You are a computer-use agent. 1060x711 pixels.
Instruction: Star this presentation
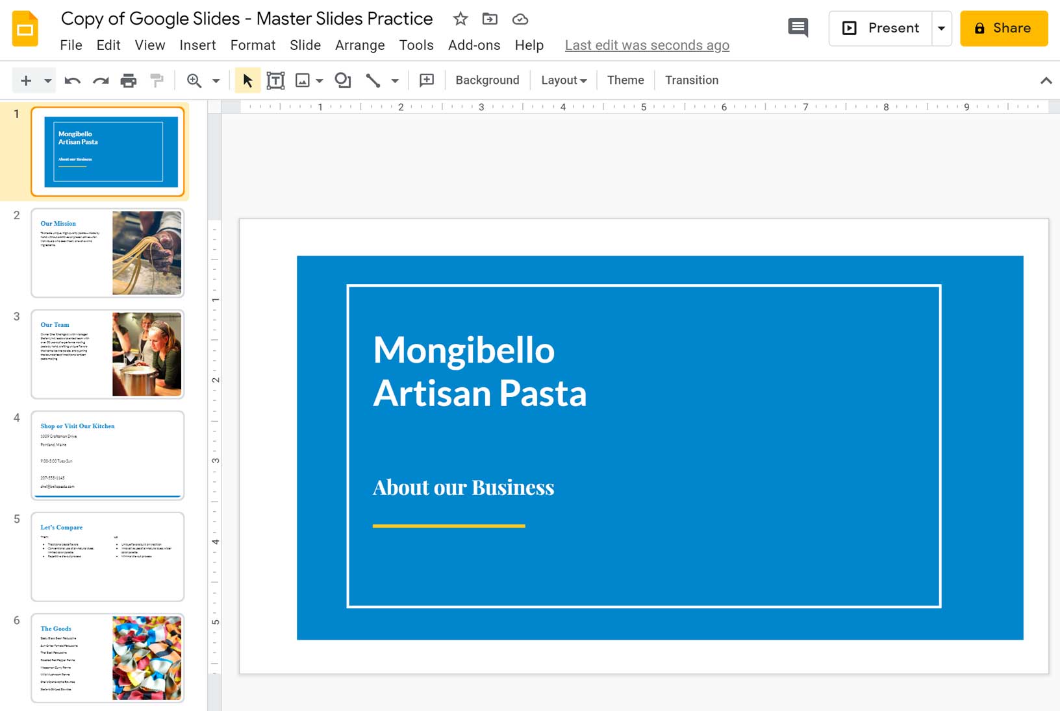461,19
